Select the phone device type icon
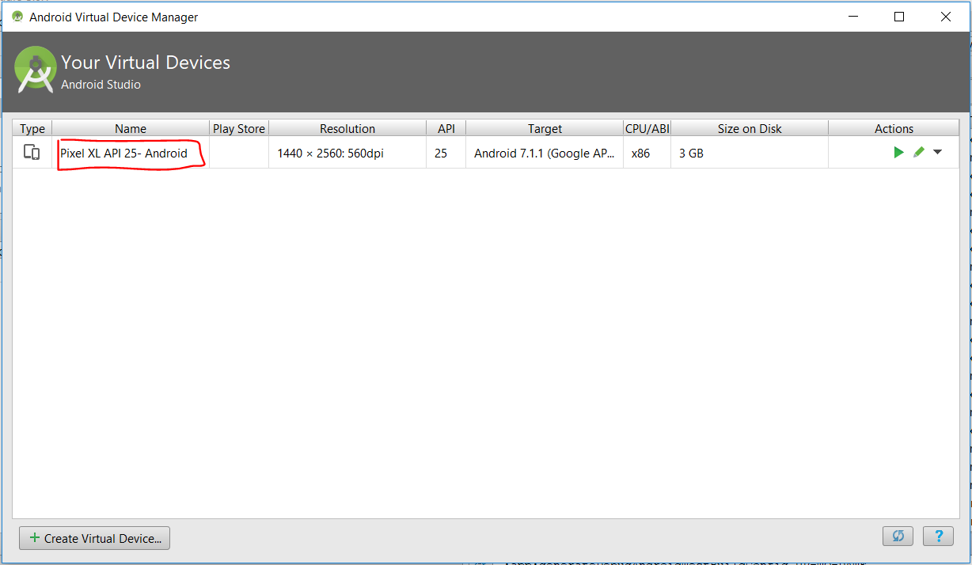 pos(32,153)
